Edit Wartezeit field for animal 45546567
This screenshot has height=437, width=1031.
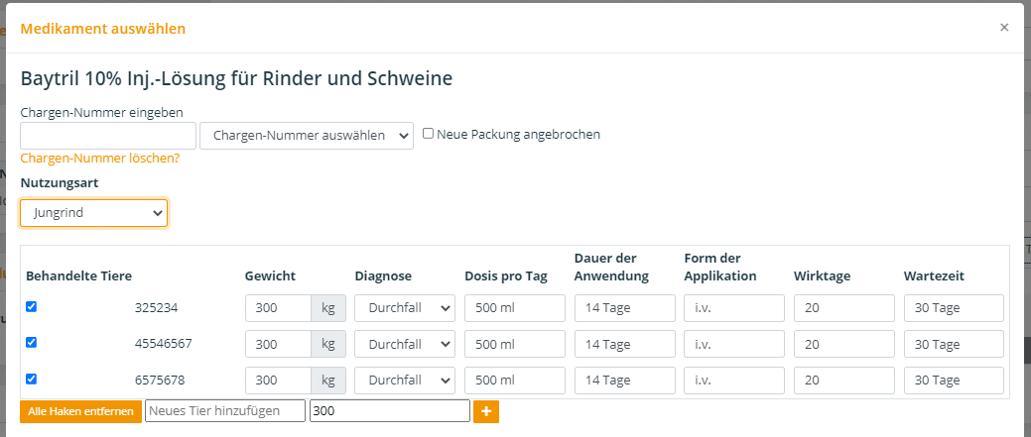point(954,344)
